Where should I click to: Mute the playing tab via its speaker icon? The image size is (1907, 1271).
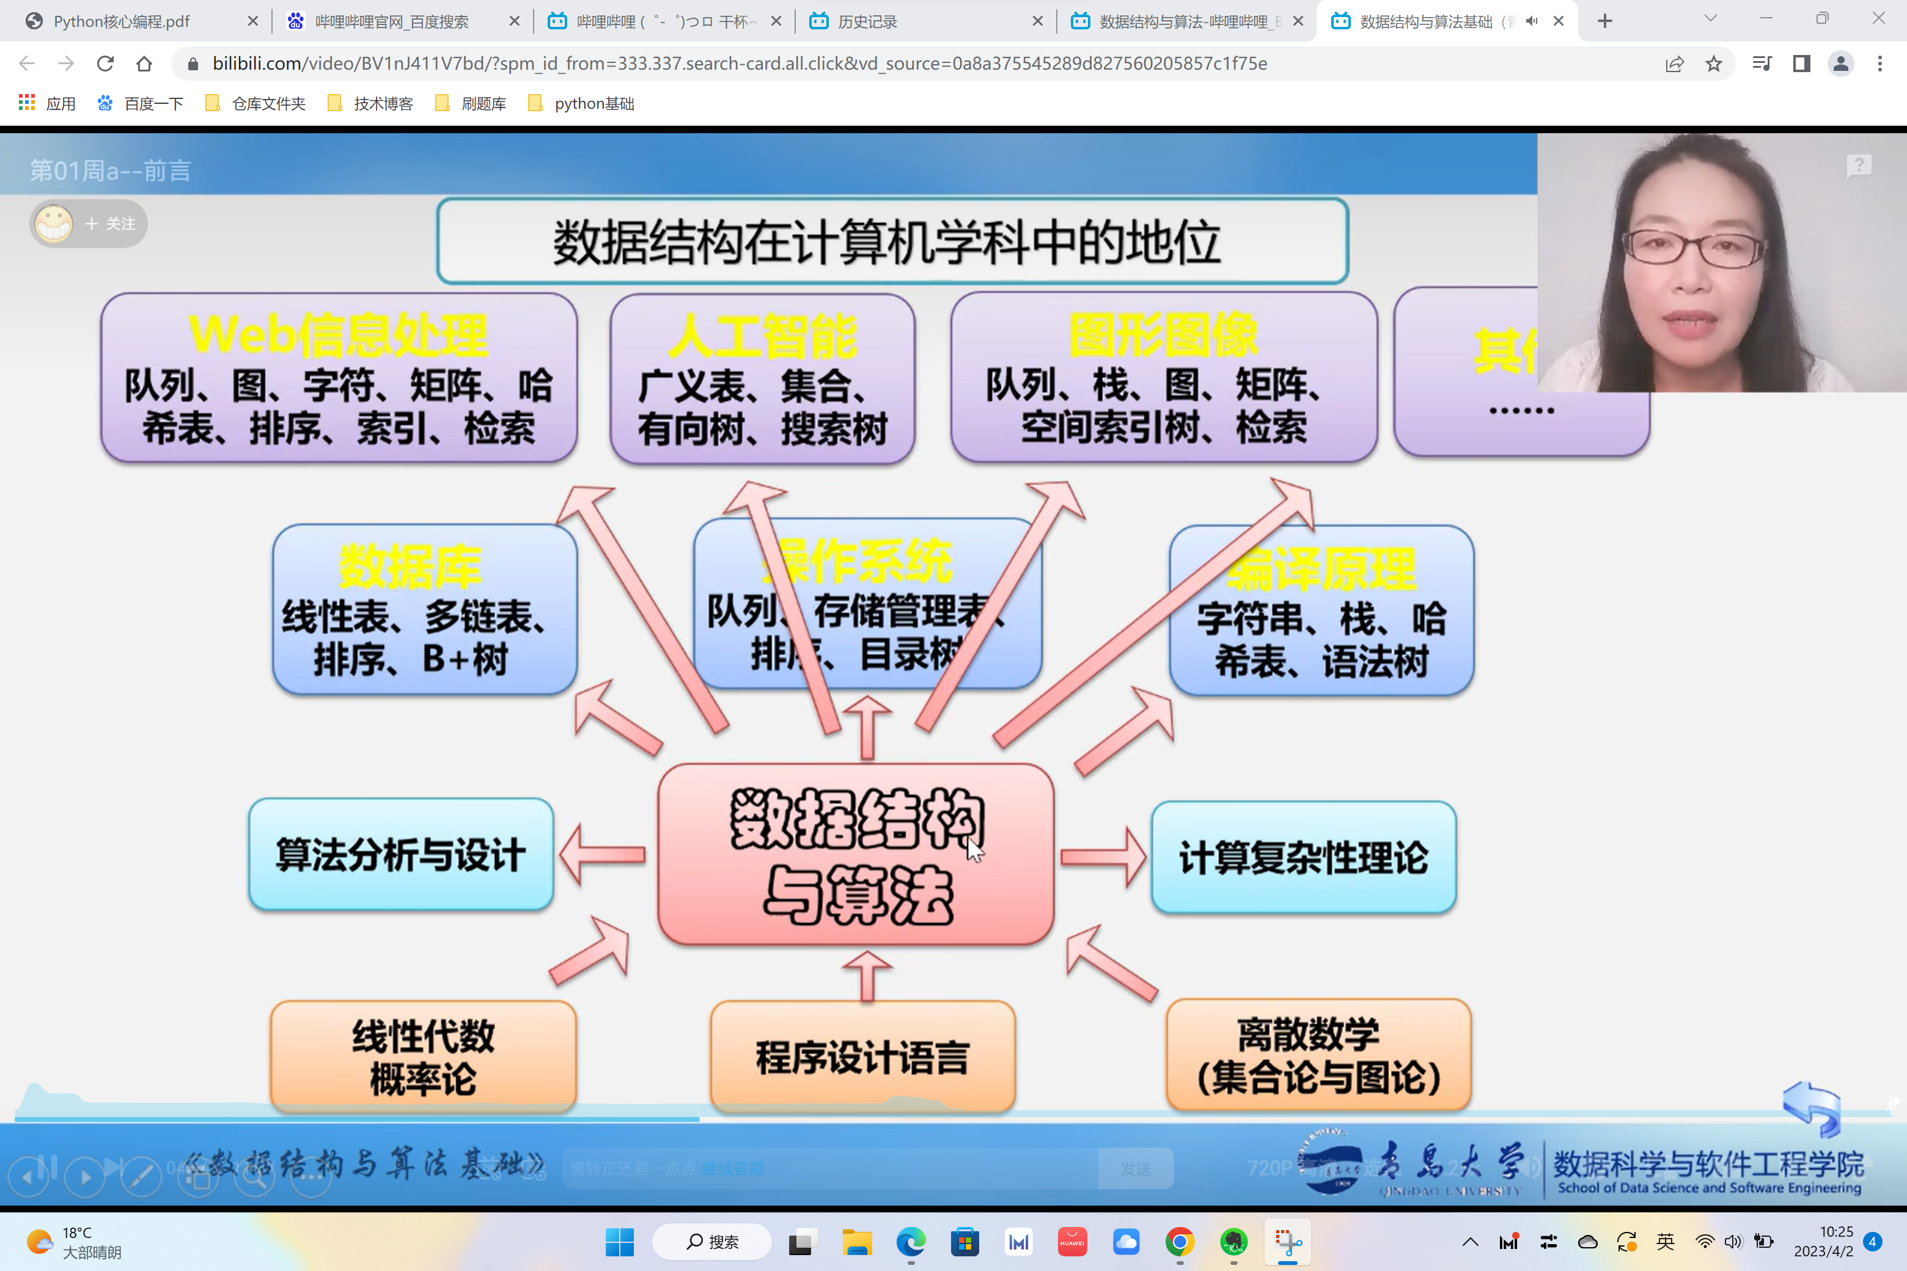[x=1530, y=21]
